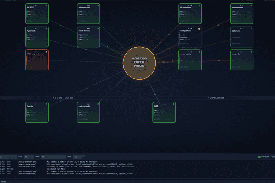
Task: Open the three-dot menu on BIC2200 card
Action: tap(37, 5)
